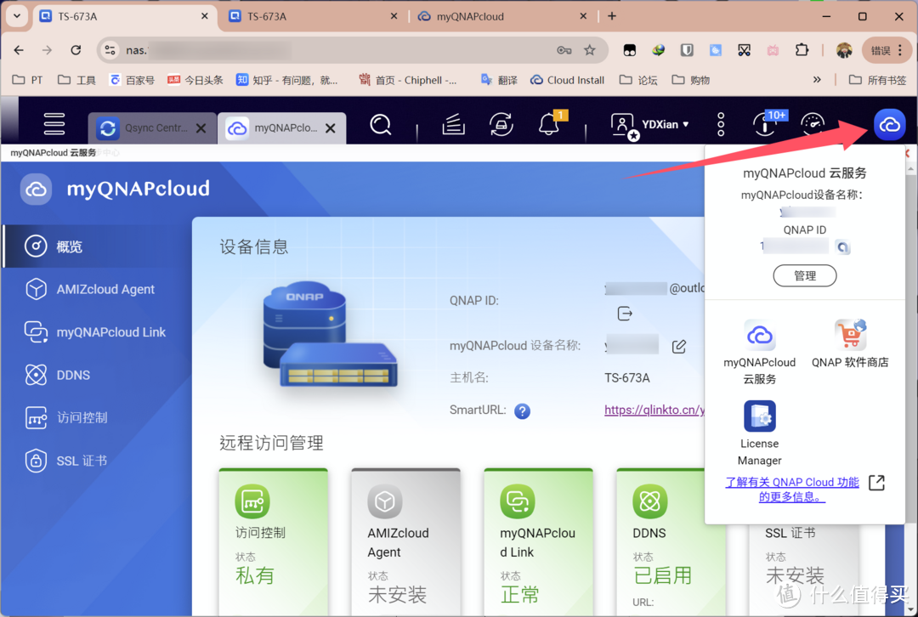Click the QNAP ID sign-out icon

(x=625, y=314)
